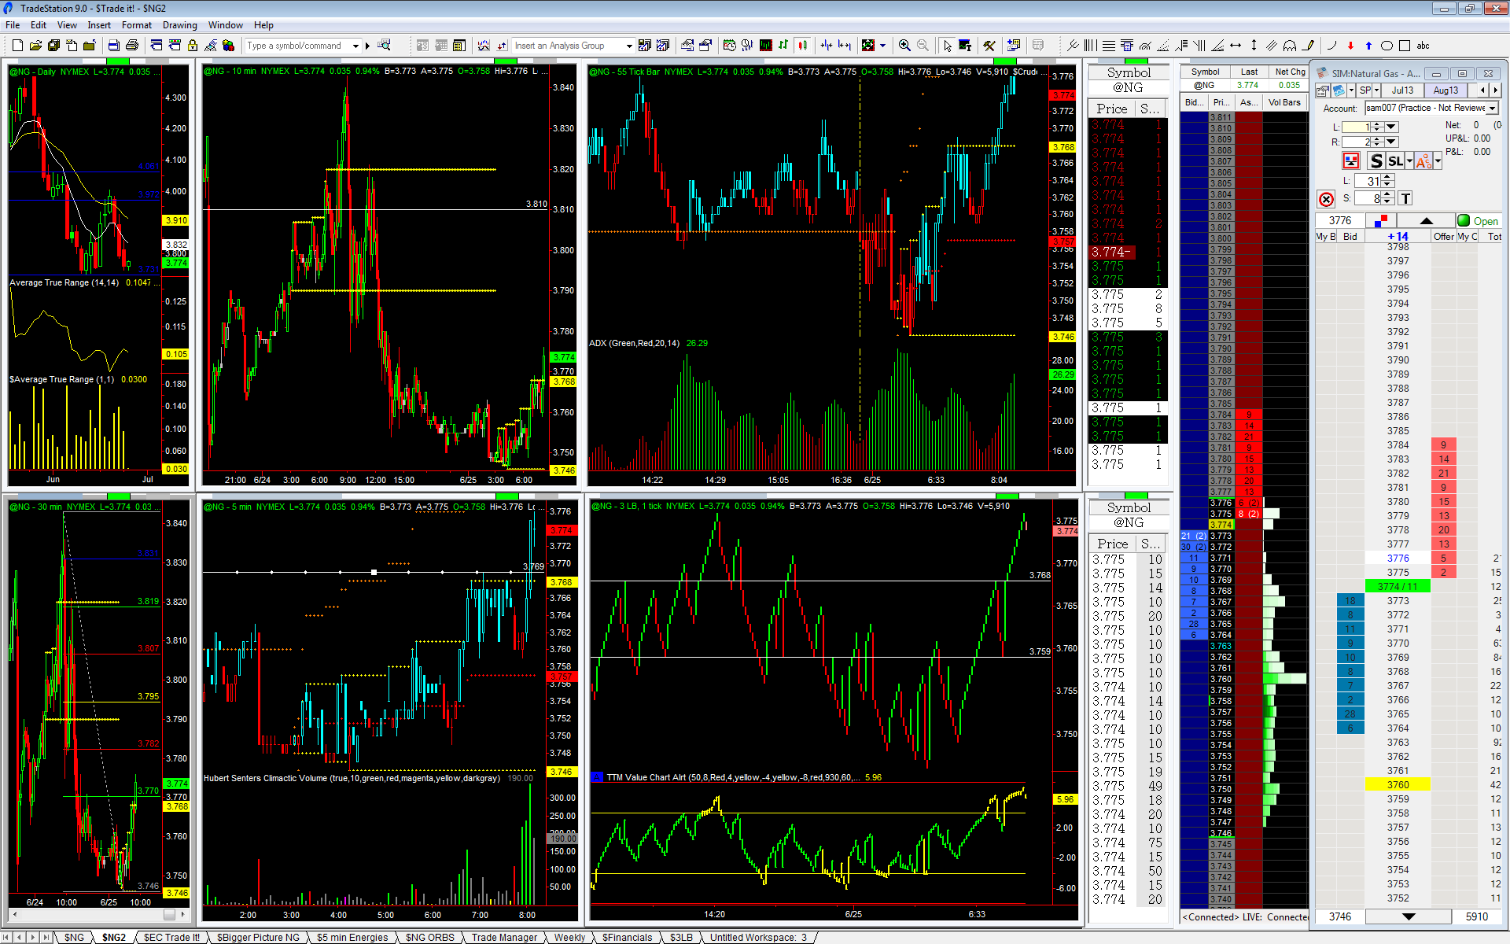Screen dimensions: 1510x944
Task: Expand the ACO options dropdown arrow
Action: 1438,160
